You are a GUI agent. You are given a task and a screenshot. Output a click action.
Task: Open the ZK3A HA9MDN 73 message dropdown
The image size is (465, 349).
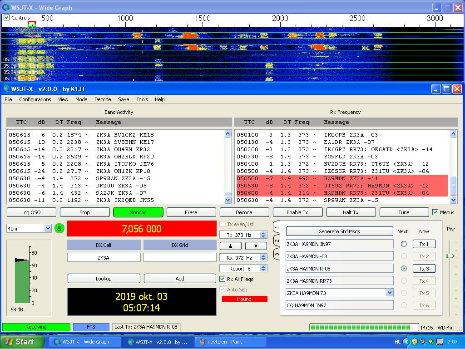[x=390, y=293]
